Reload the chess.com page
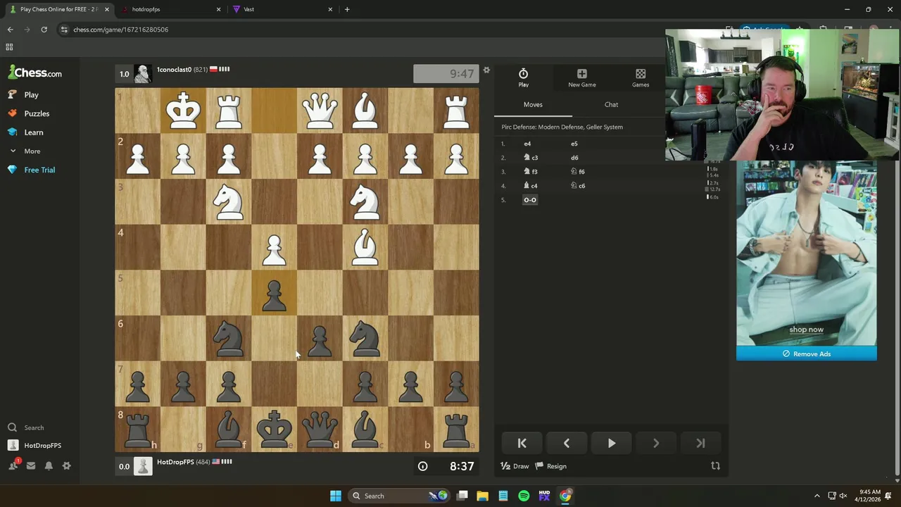Image resolution: width=901 pixels, height=507 pixels. click(44, 30)
